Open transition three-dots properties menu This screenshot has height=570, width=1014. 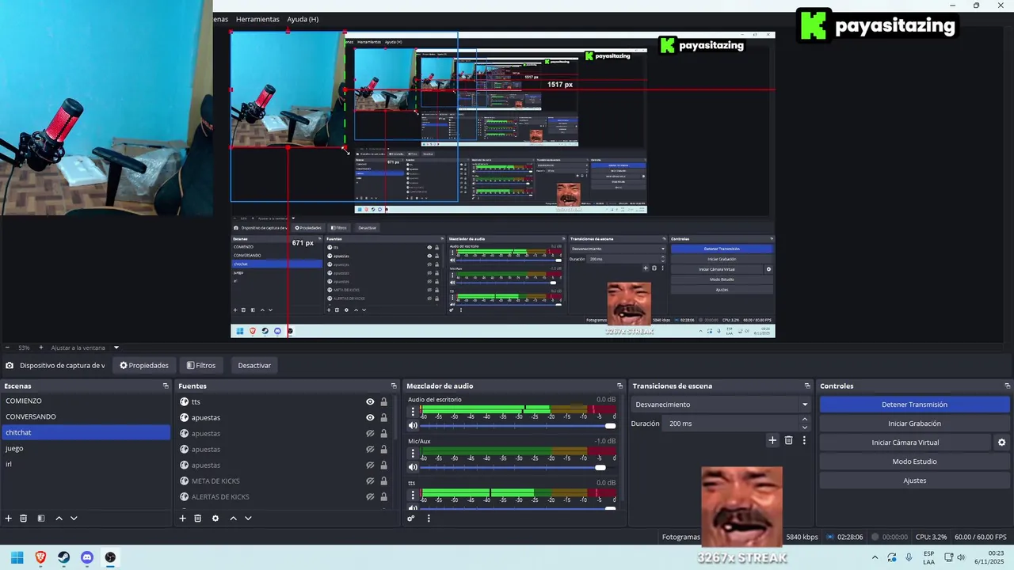click(x=804, y=440)
